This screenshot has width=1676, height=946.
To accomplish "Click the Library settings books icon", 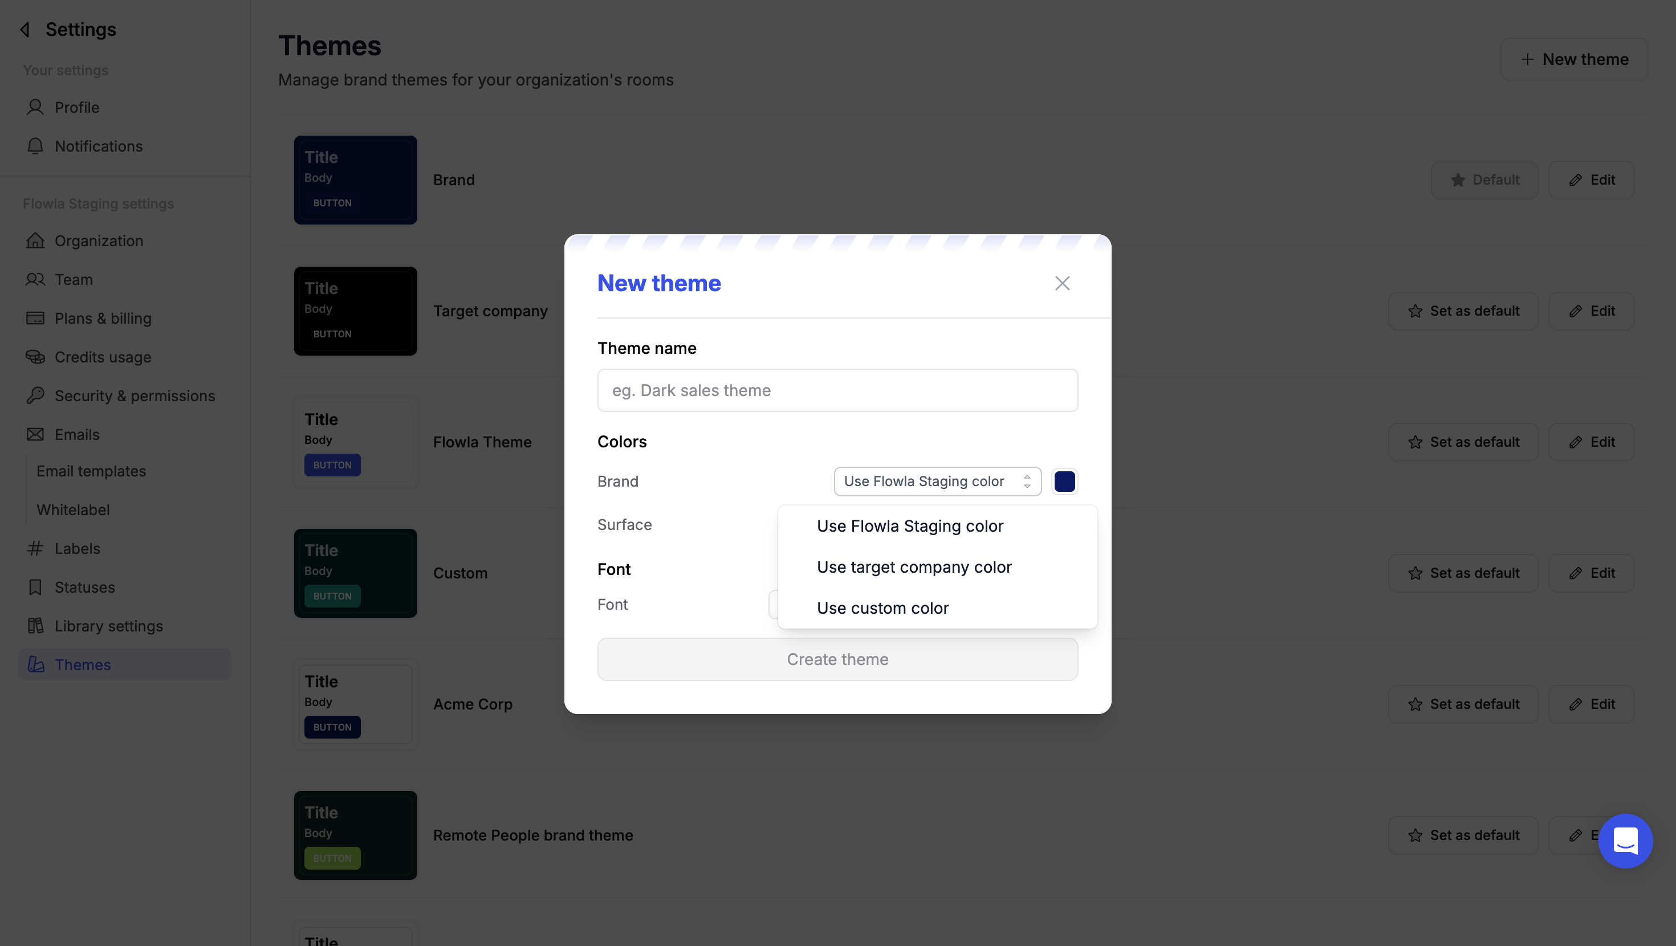I will [x=35, y=625].
